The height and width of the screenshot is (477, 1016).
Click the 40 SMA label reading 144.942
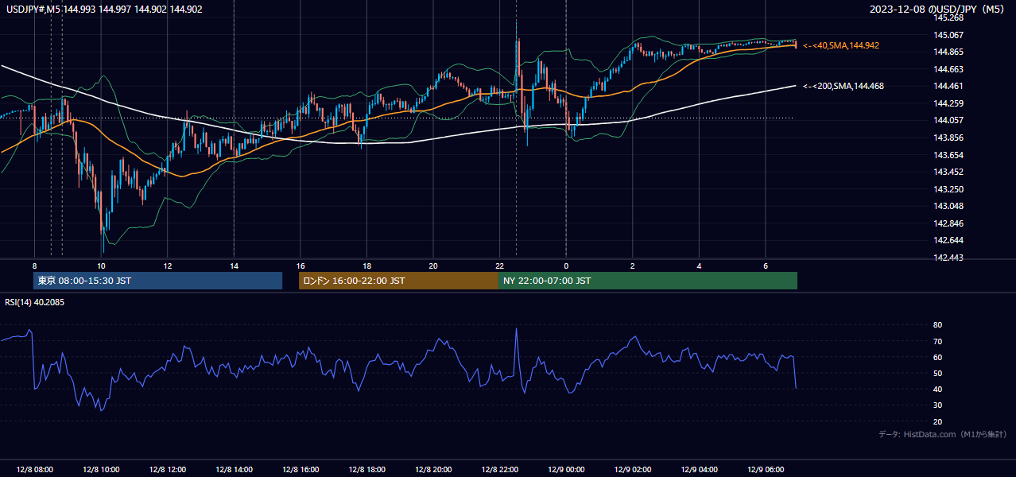coord(841,46)
